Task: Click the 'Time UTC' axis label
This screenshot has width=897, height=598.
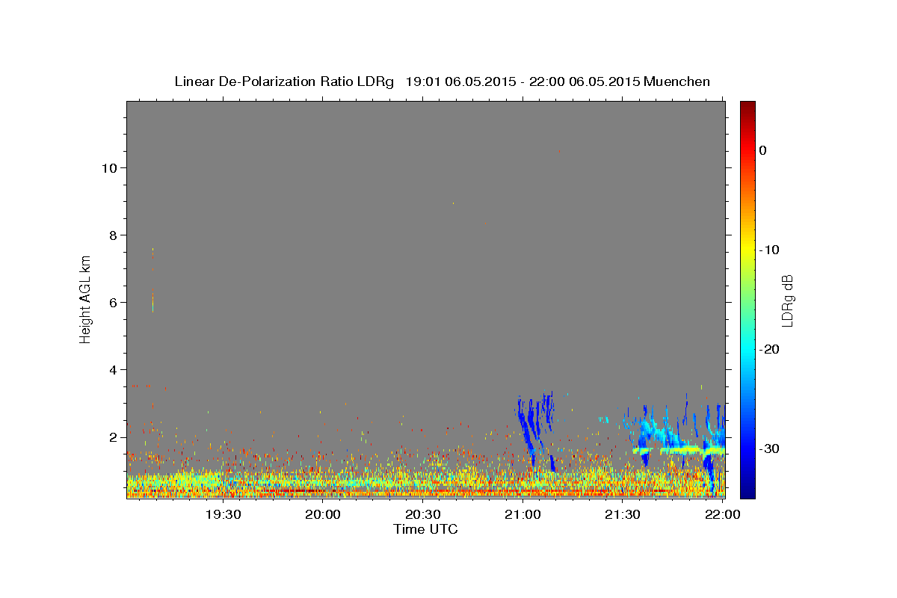Action: (x=425, y=529)
